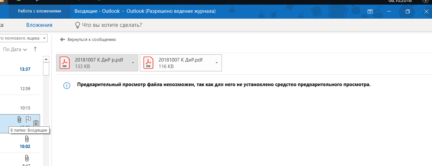This screenshot has width=432, height=166.
Task: Click paperclip icon above the 10:02 message
Action: 27,139
